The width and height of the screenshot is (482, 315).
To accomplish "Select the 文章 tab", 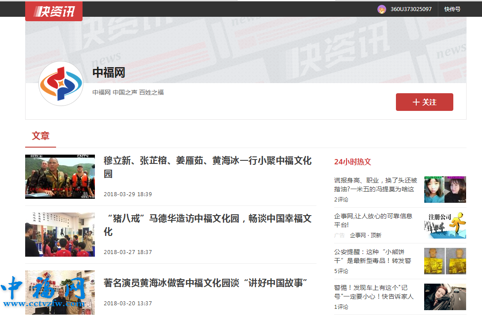I will [41, 136].
